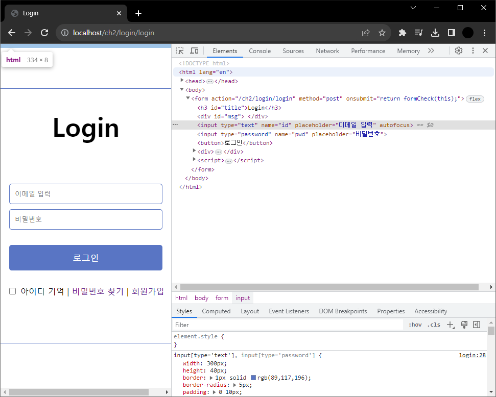Follow the 회원가입 sign-up link

point(148,291)
